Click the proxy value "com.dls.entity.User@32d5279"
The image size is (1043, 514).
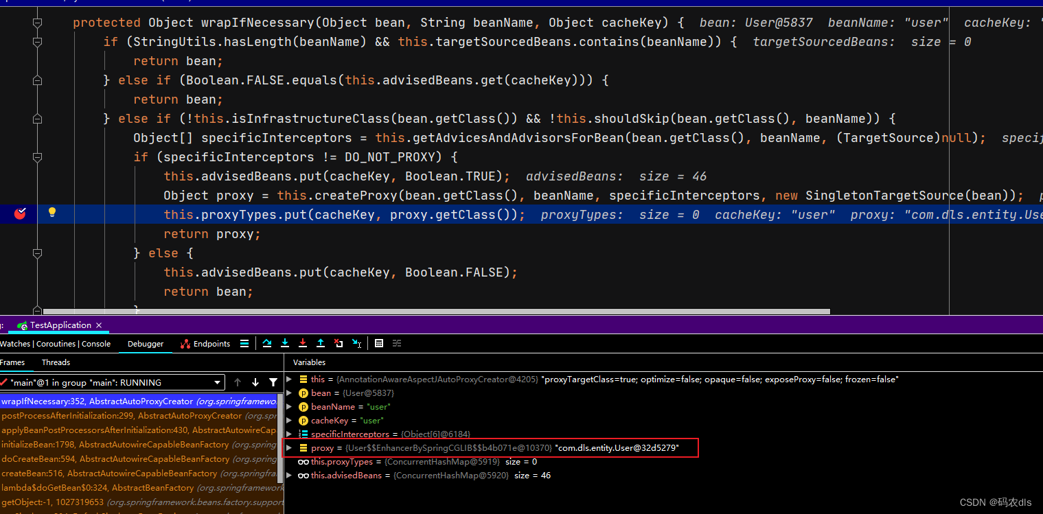pyautogui.click(x=617, y=448)
